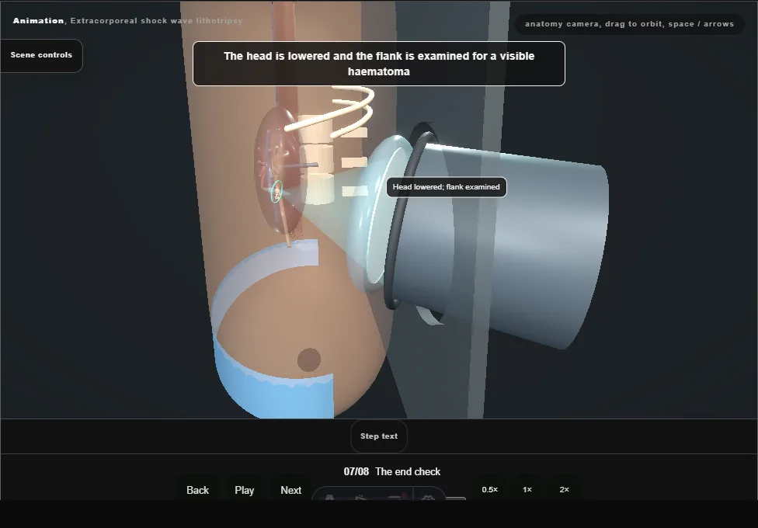Go to the previous step with Back
This screenshot has width=758, height=528.
coord(198,490)
